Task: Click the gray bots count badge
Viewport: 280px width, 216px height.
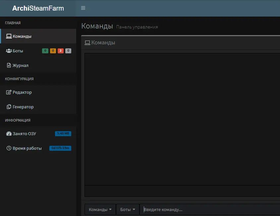Action: click(68, 51)
